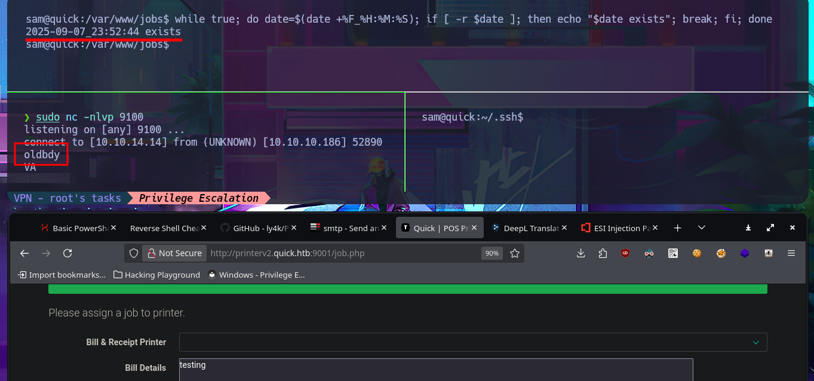814x381 pixels.
Task: Open the Hacking Playground bookmarks folder
Action: coord(157,275)
